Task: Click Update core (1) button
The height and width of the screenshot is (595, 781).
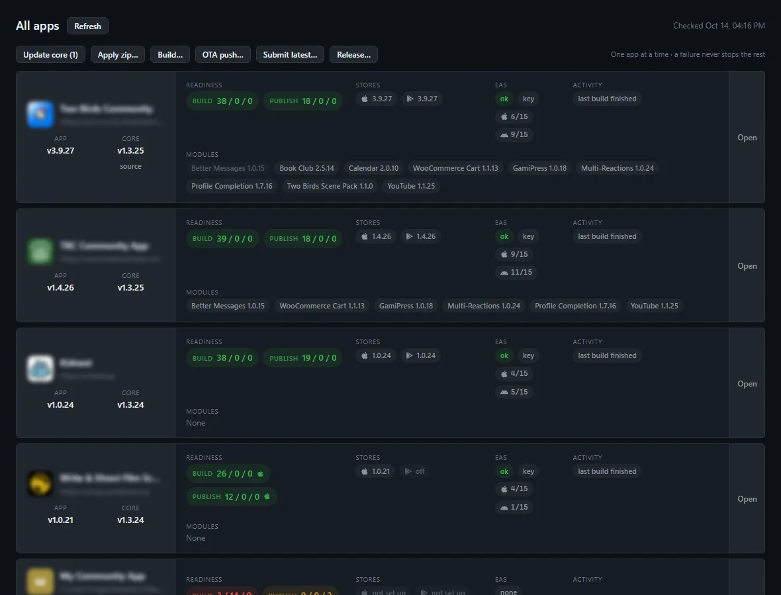Action: pyautogui.click(x=50, y=55)
